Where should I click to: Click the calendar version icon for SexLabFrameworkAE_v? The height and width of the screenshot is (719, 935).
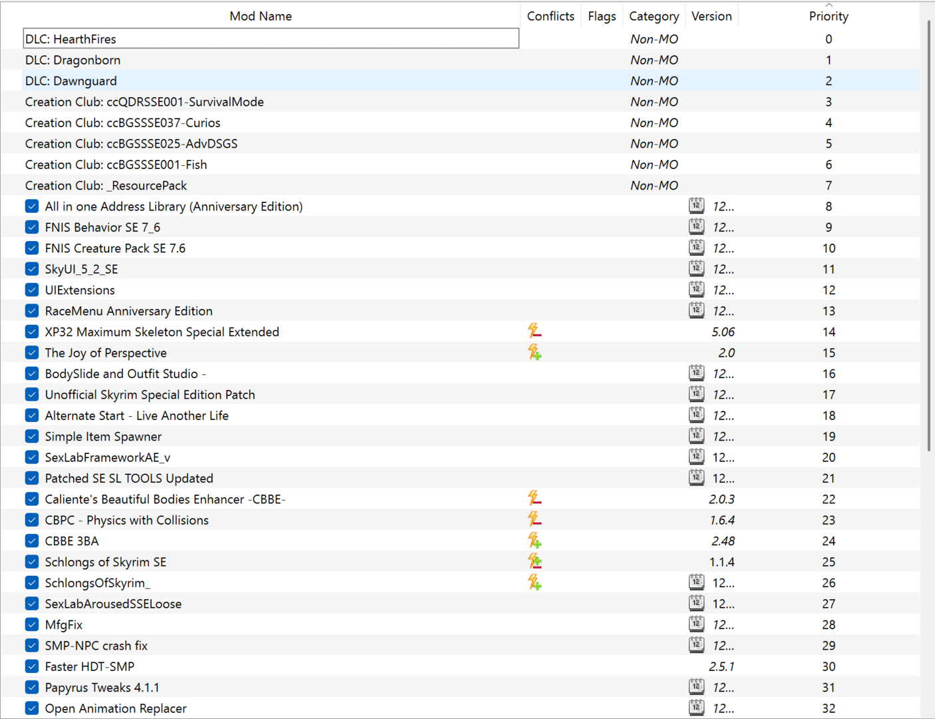696,457
